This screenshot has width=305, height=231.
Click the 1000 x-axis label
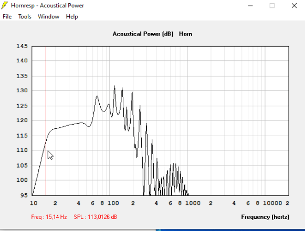pos(193,203)
